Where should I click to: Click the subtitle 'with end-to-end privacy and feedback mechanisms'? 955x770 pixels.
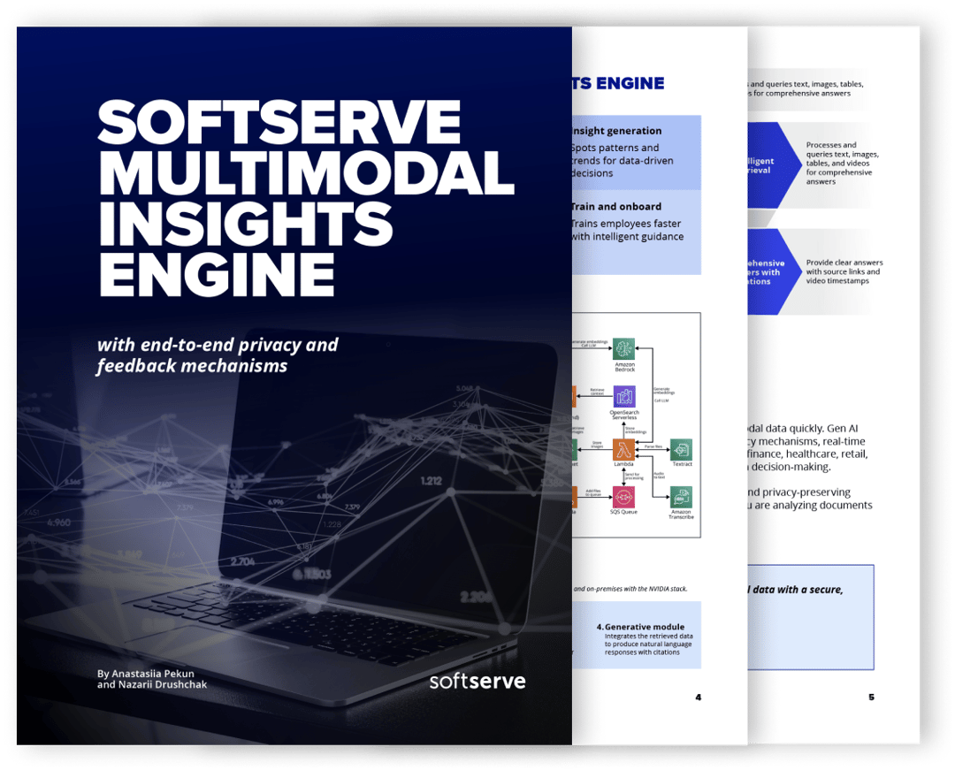click(218, 355)
